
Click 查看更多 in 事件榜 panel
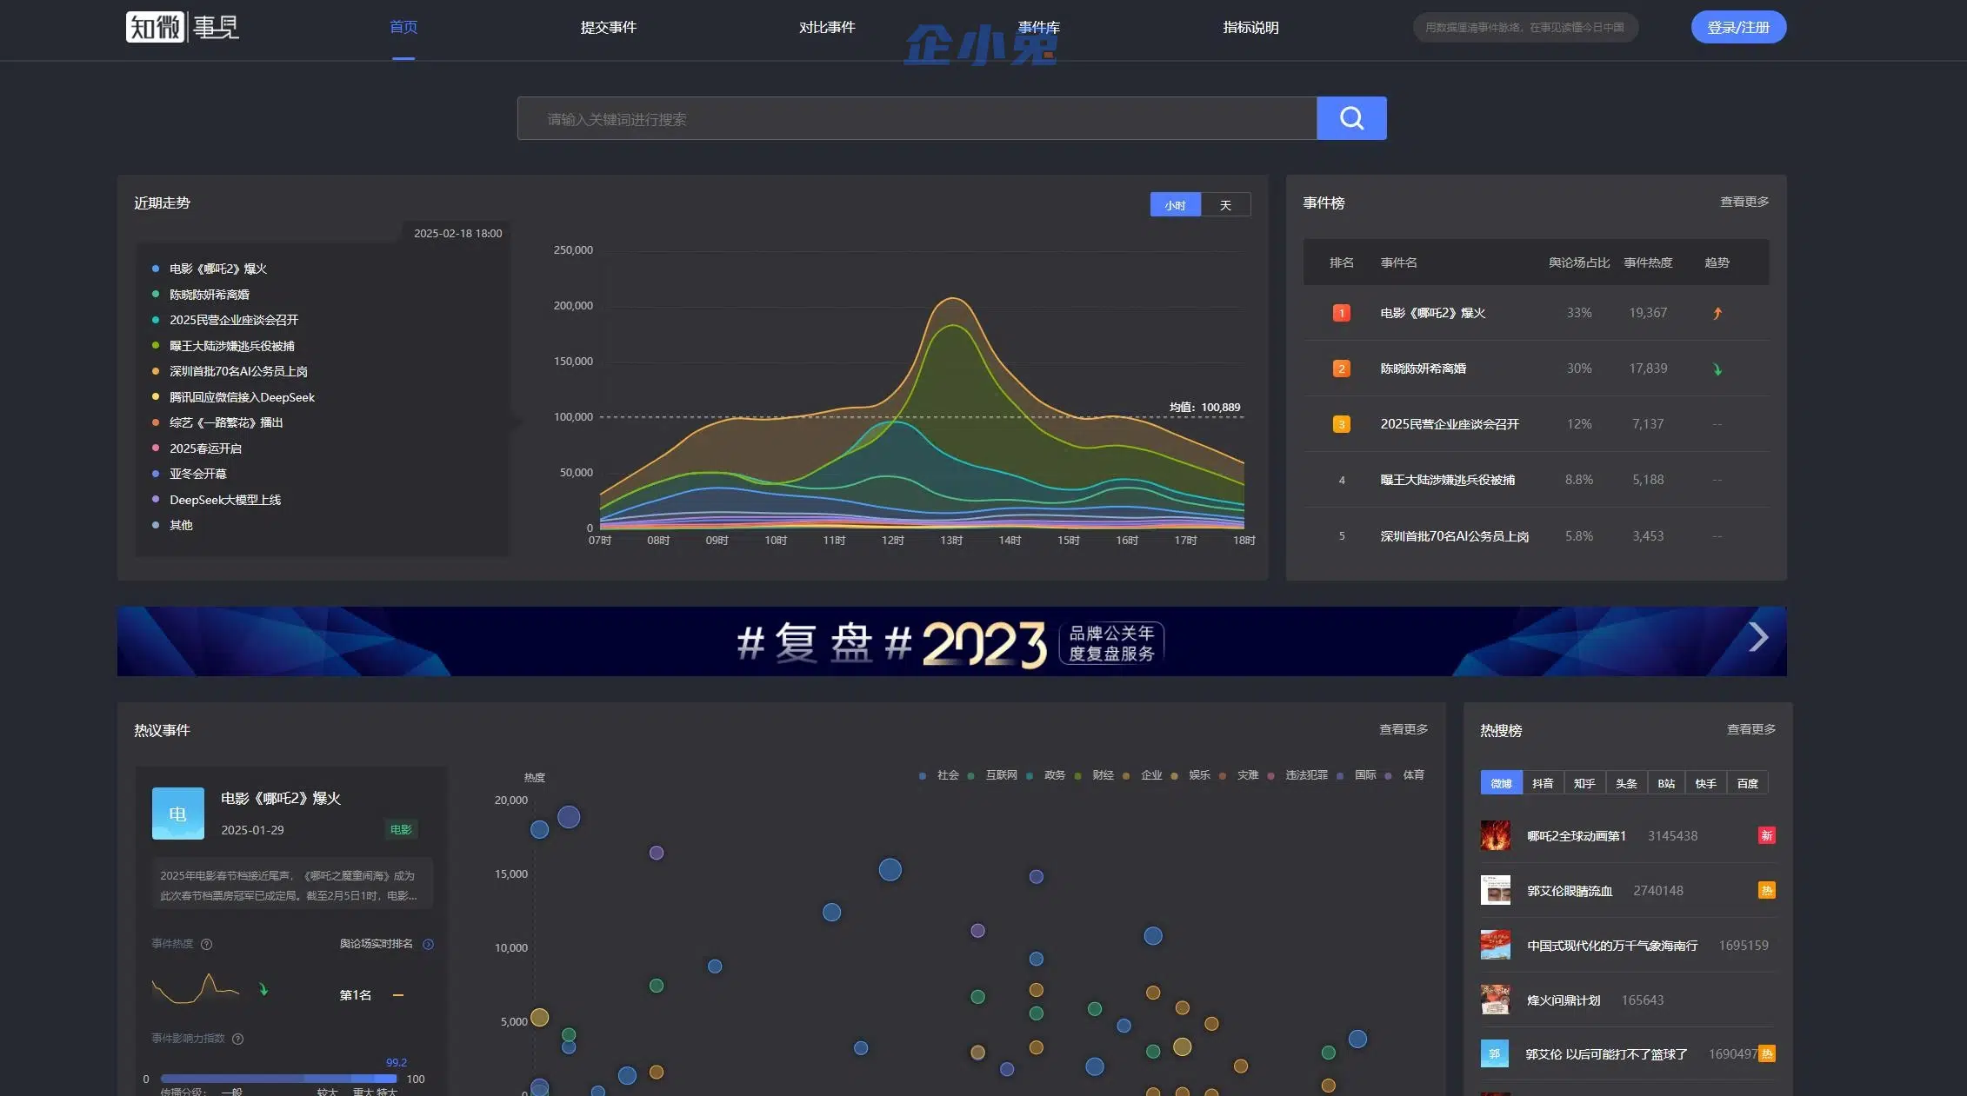tap(1744, 202)
